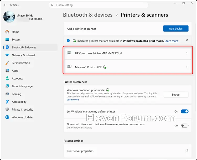Screen dimensions: 197x160
Task: Click the Add device button
Action: pyautogui.click(x=176, y=29)
